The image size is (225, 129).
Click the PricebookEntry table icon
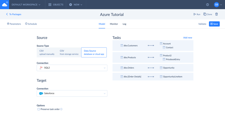pyautogui.click(x=164, y=59)
